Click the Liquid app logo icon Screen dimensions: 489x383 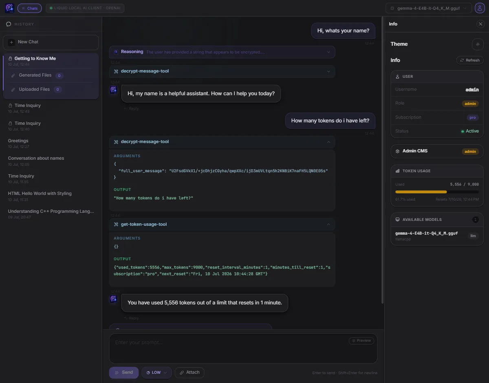click(x=9, y=8)
